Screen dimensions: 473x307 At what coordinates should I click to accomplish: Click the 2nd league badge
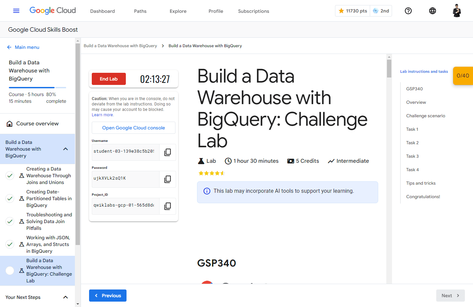point(381,11)
